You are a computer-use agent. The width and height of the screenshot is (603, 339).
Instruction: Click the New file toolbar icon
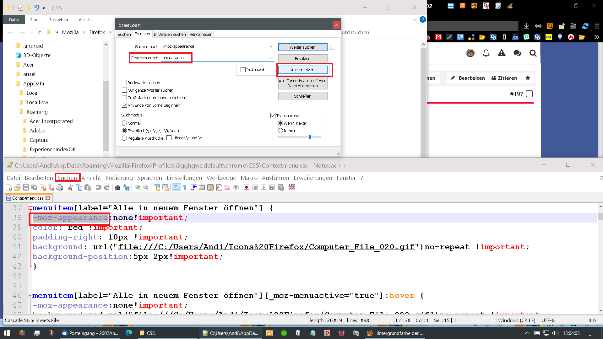[x=9, y=187]
